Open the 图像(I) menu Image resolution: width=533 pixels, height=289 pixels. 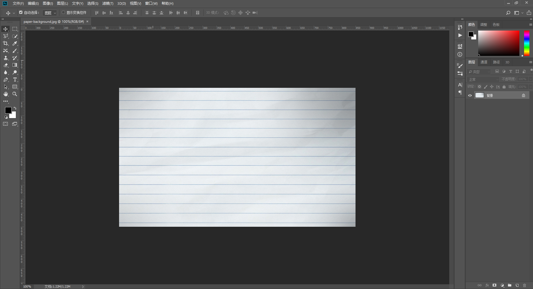click(x=48, y=3)
